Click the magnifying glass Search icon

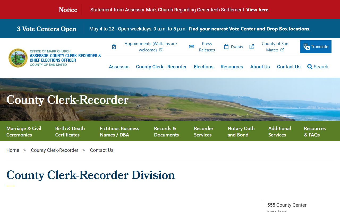point(310,67)
